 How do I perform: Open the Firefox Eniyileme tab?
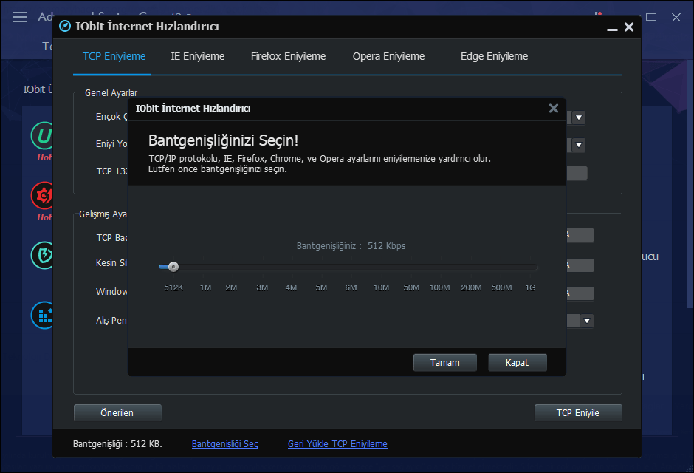pos(288,57)
